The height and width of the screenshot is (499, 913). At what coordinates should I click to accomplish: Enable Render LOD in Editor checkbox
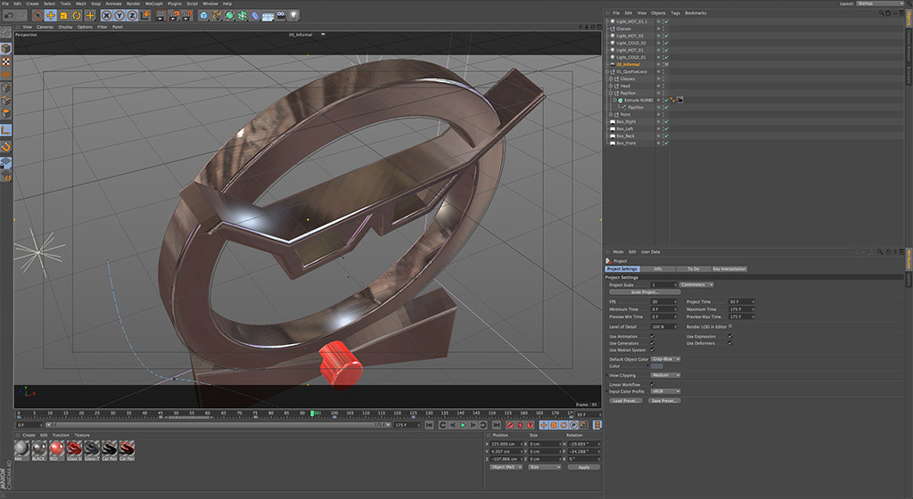730,327
